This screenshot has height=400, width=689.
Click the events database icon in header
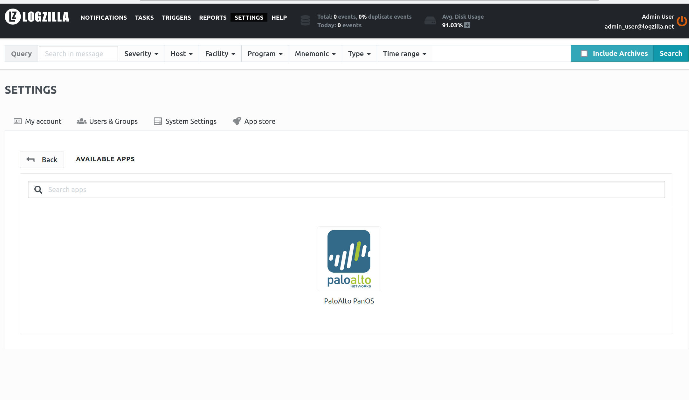click(x=305, y=20)
